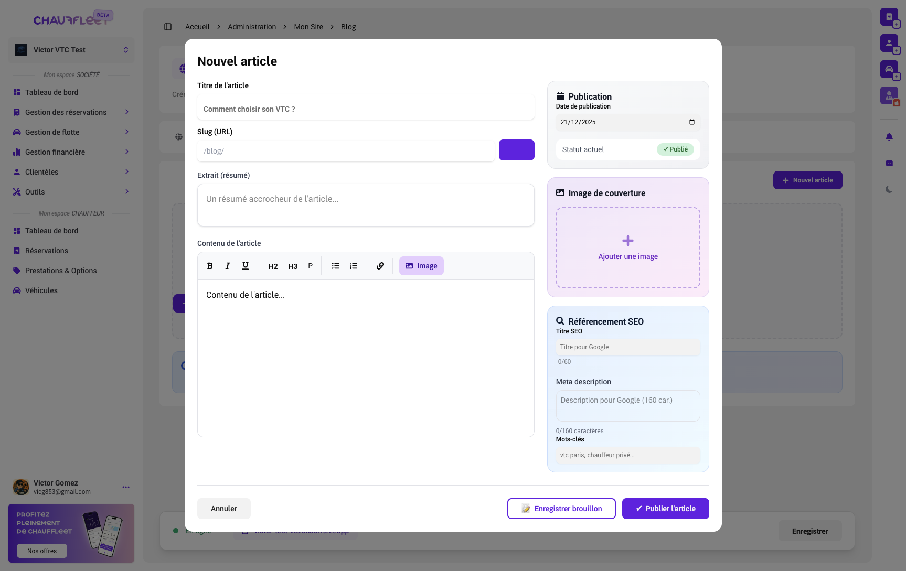Click the Ajouter une image upload area

pyautogui.click(x=628, y=248)
